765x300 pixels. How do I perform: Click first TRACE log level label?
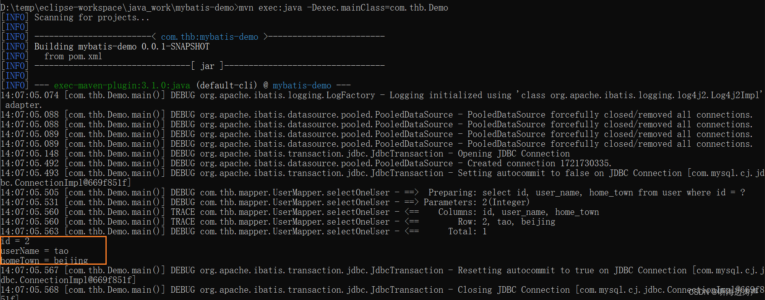click(183, 212)
